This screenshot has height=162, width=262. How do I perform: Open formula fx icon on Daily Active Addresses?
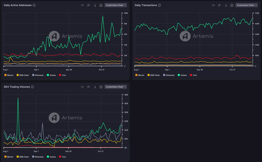click(88, 5)
